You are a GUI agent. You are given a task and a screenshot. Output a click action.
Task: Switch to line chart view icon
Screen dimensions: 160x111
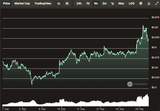[59, 4]
